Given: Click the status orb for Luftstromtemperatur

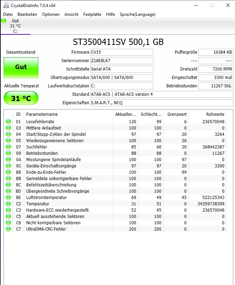Looking at the screenshot, I should click(x=8, y=197).
